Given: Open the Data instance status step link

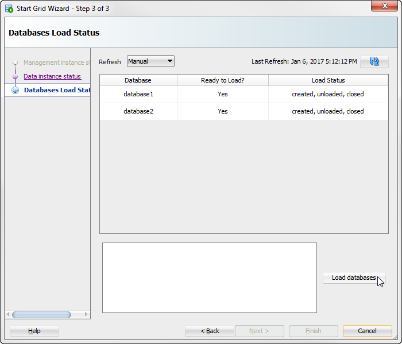Looking at the screenshot, I should (x=52, y=76).
